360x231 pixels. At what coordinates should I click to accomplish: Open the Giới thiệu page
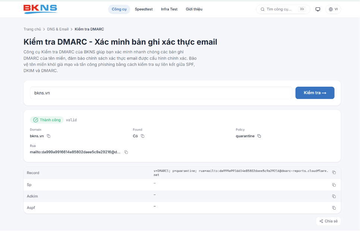[x=194, y=9]
